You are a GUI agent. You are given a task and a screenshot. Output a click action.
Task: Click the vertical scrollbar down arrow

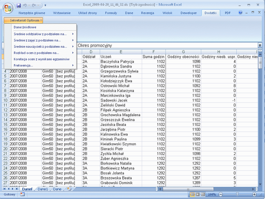tap(260, 184)
